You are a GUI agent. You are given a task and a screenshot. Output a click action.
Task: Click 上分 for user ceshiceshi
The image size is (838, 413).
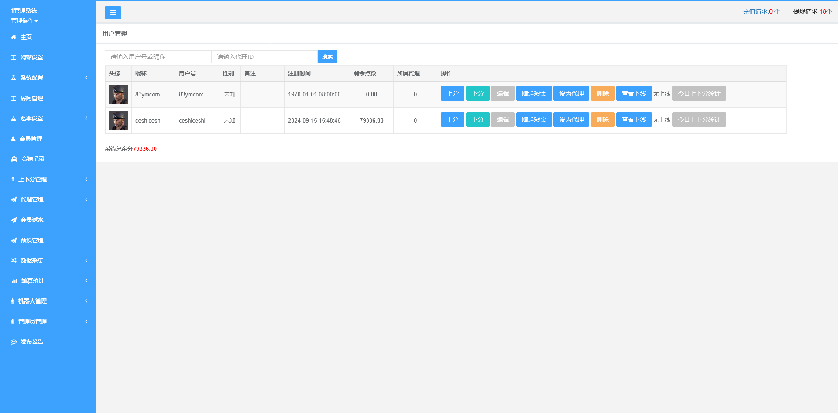(452, 119)
